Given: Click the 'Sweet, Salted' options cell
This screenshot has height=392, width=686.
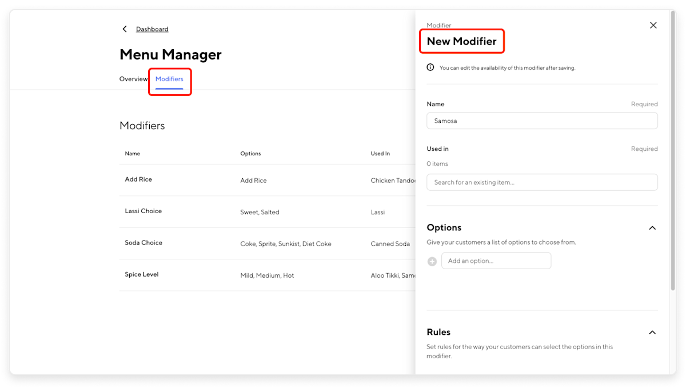Looking at the screenshot, I should click(260, 212).
